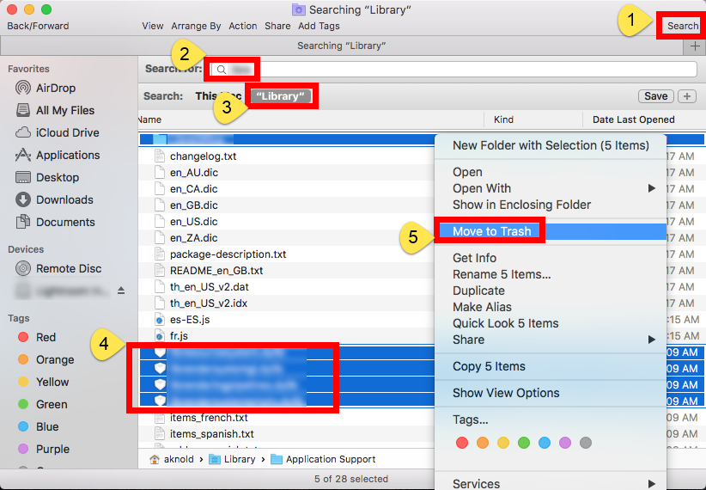Choose Move to Trash from context menu
The height and width of the screenshot is (490, 706).
pos(491,231)
